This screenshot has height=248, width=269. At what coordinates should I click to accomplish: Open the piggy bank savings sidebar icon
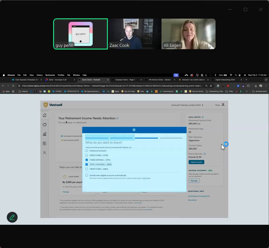click(x=45, y=125)
